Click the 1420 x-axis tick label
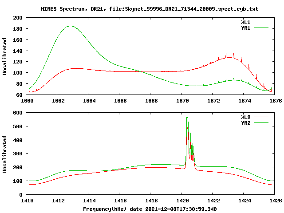 tap(182, 201)
